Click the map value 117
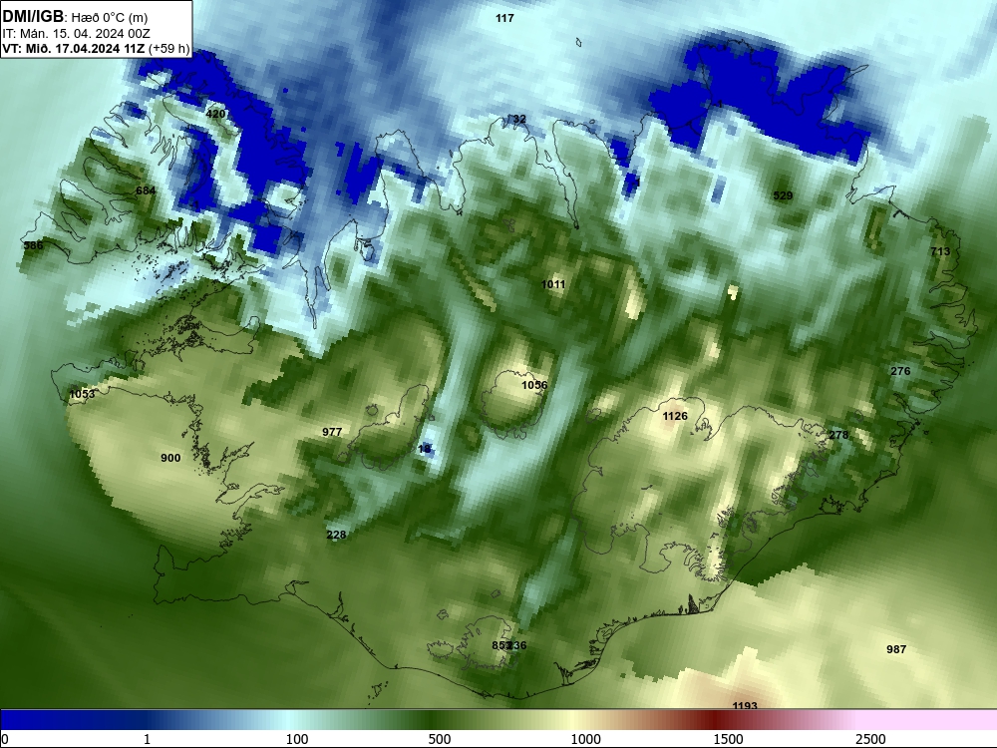This screenshot has height=748, width=997. (504, 18)
